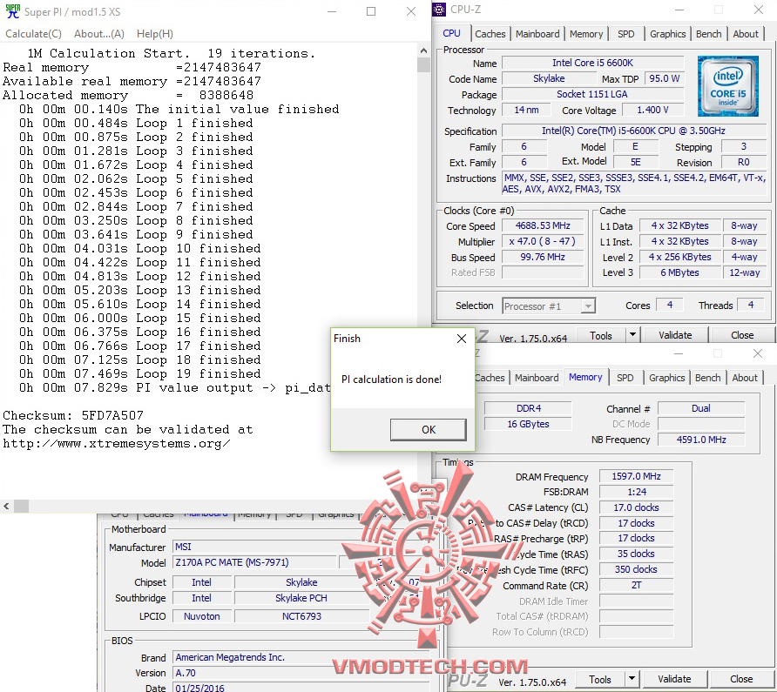The width and height of the screenshot is (777, 692).
Task: Select Memory tab in lower CPU-Z window
Action: (x=585, y=377)
